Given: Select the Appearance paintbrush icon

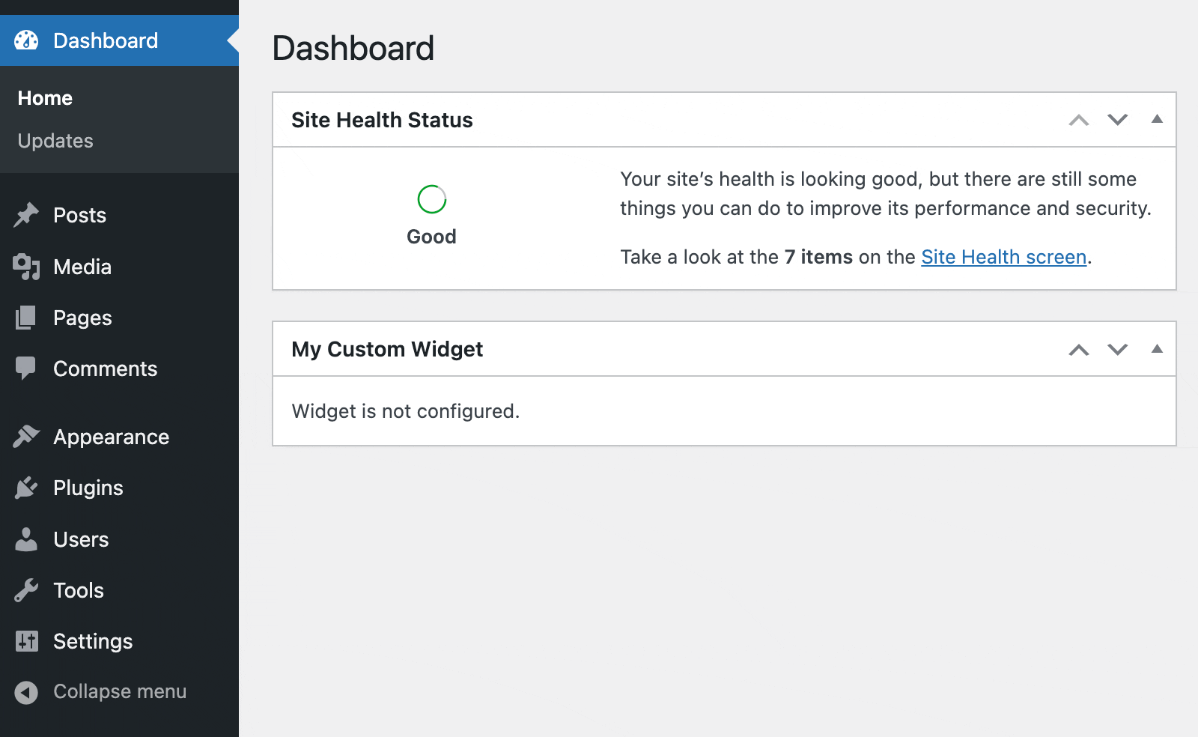Looking at the screenshot, I should [25, 436].
